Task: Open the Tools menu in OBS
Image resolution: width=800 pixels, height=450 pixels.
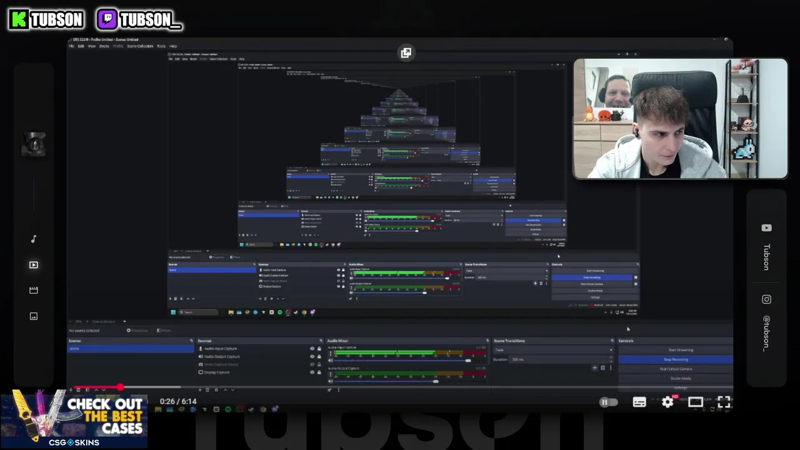Action: pyautogui.click(x=161, y=46)
